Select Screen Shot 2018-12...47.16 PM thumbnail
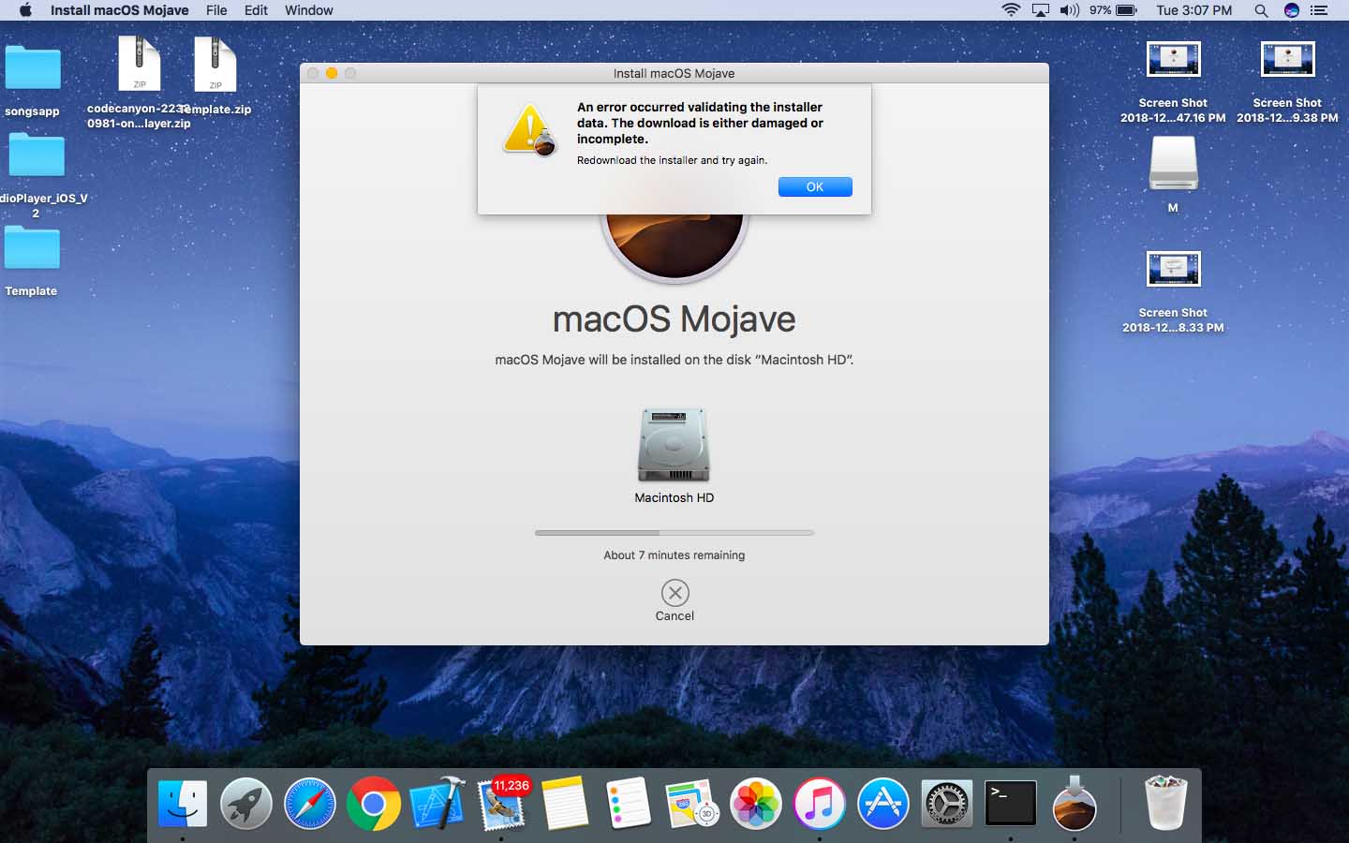This screenshot has height=843, width=1349. tap(1174, 59)
